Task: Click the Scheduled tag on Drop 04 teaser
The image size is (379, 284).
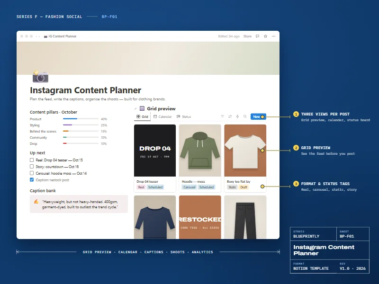Action: point(155,187)
